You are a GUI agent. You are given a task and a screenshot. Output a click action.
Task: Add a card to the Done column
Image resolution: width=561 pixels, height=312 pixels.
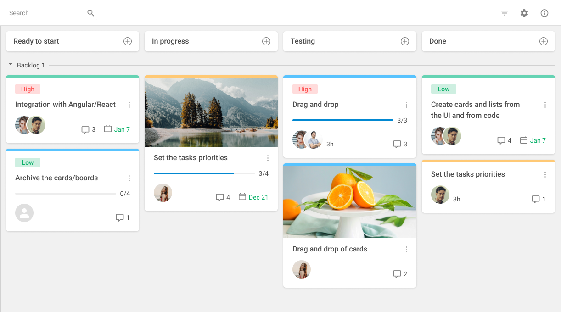click(x=543, y=41)
